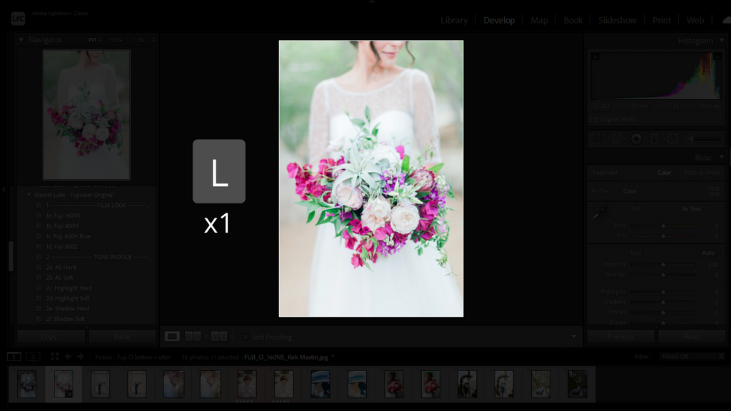Collapse Mastin Labs Fujicolor Original preset group
The image size is (731, 411).
[29, 195]
